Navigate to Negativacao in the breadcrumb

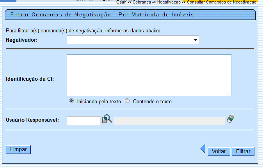[169, 2]
